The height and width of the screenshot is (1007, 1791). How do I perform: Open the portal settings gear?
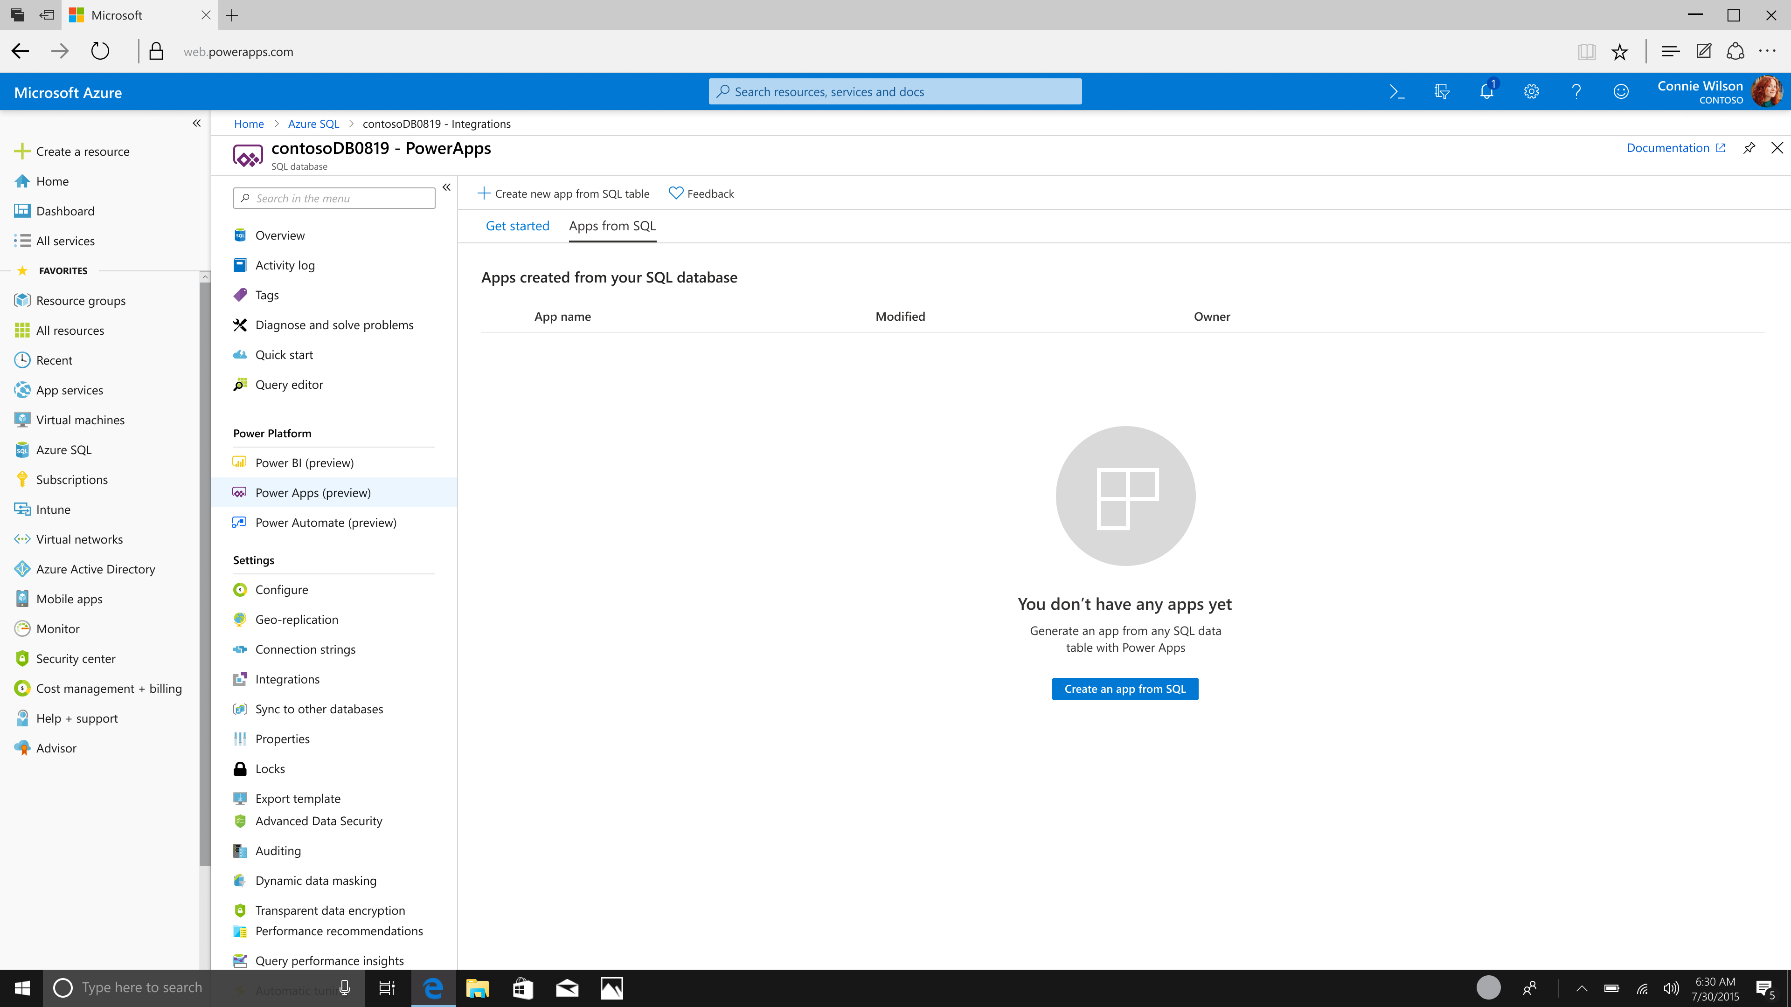pos(1532,92)
